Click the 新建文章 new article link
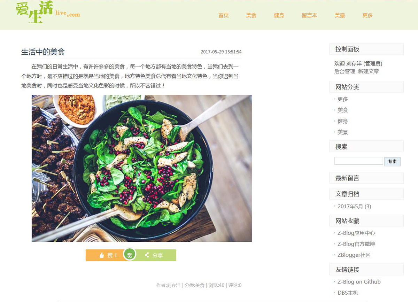Image resolution: width=418 pixels, height=302 pixels. pos(369,71)
